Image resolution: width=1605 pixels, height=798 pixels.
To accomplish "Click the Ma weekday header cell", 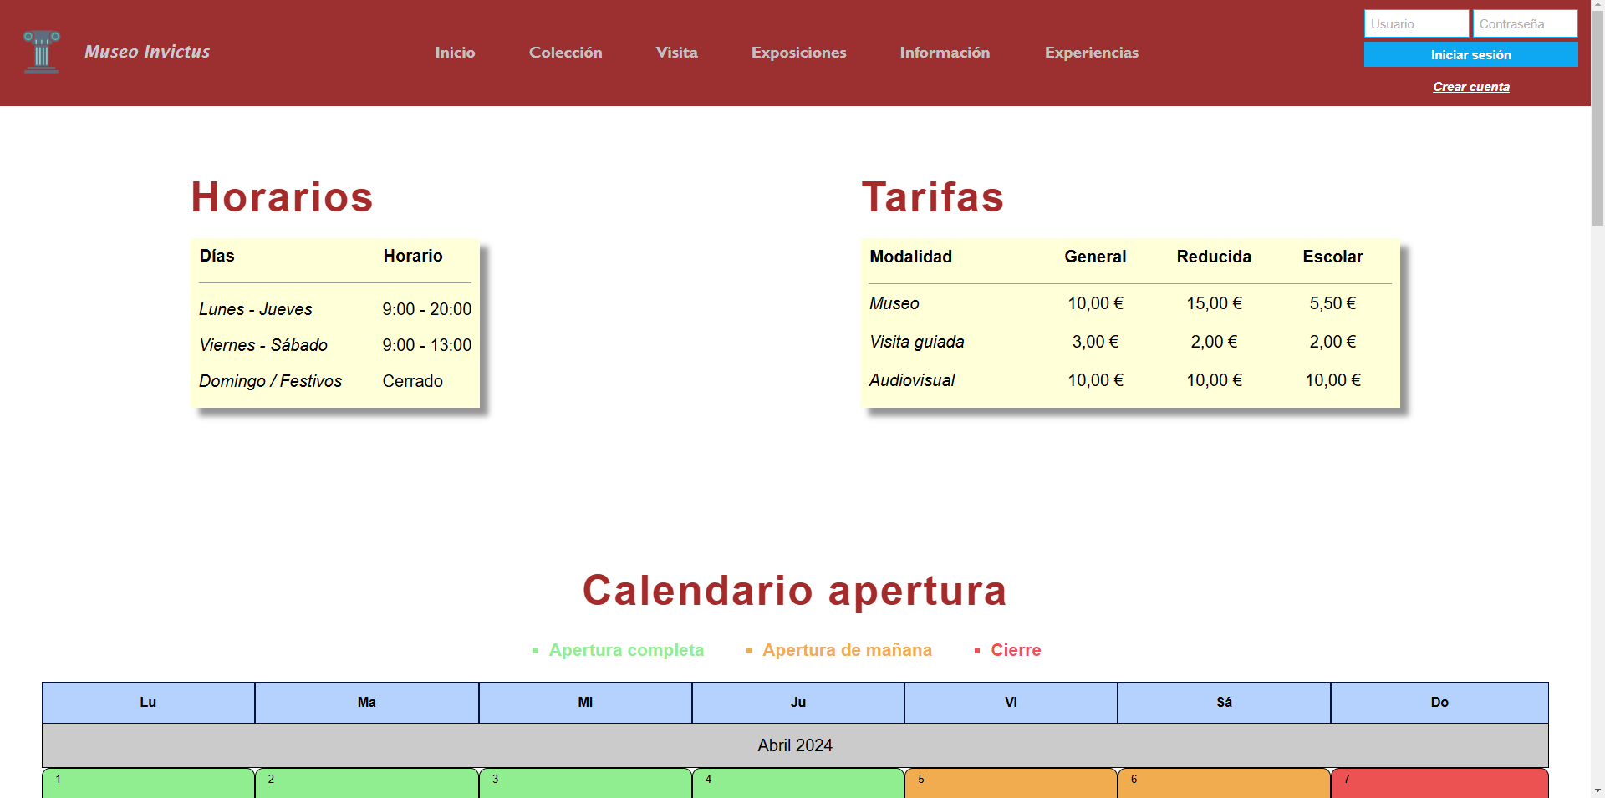I will [367, 703].
